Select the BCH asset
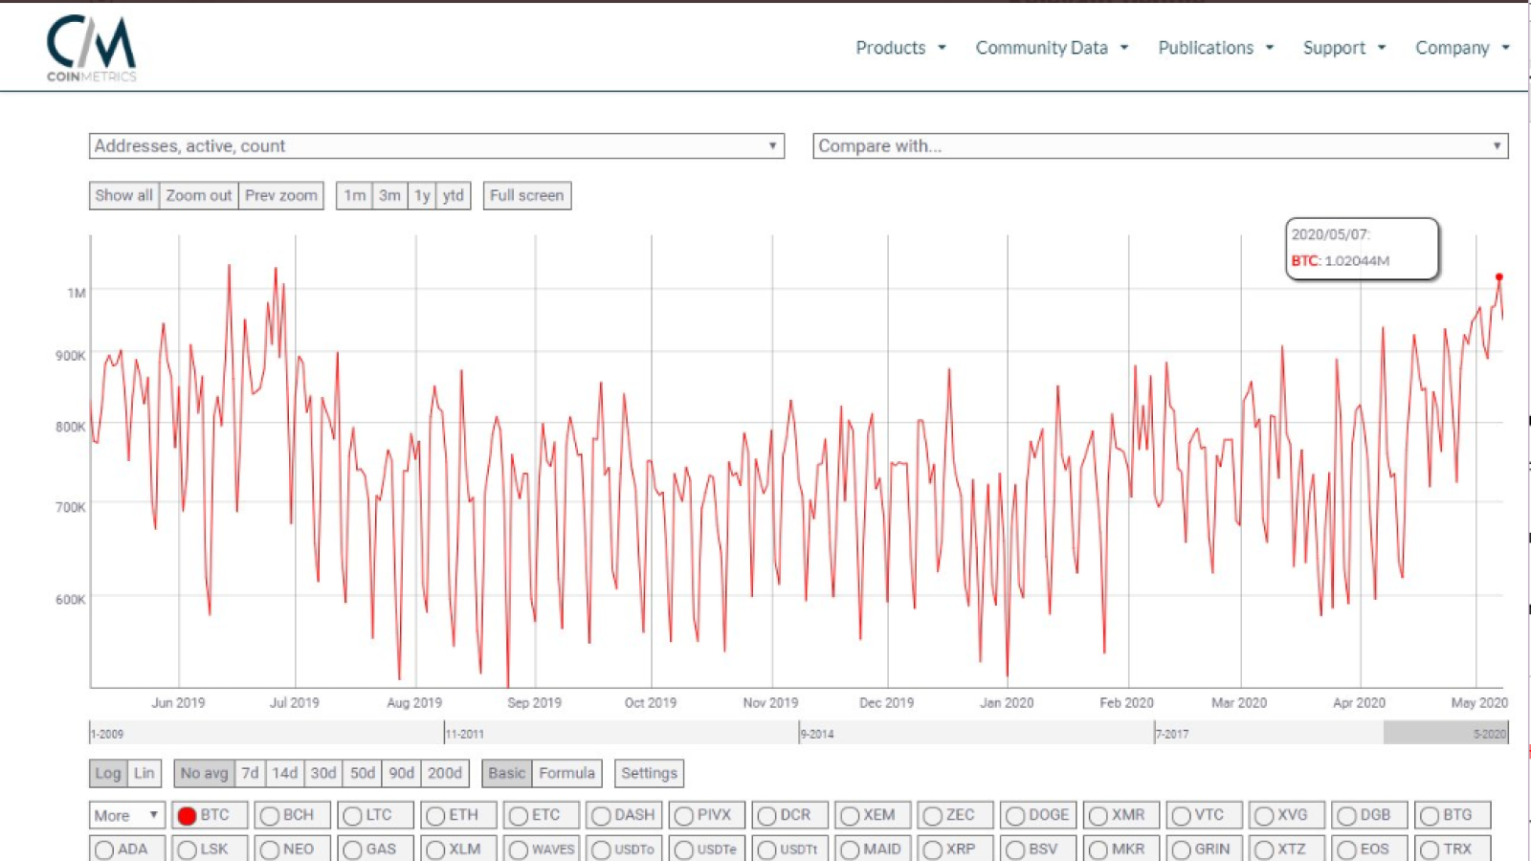Image resolution: width=1531 pixels, height=861 pixels. click(x=292, y=815)
